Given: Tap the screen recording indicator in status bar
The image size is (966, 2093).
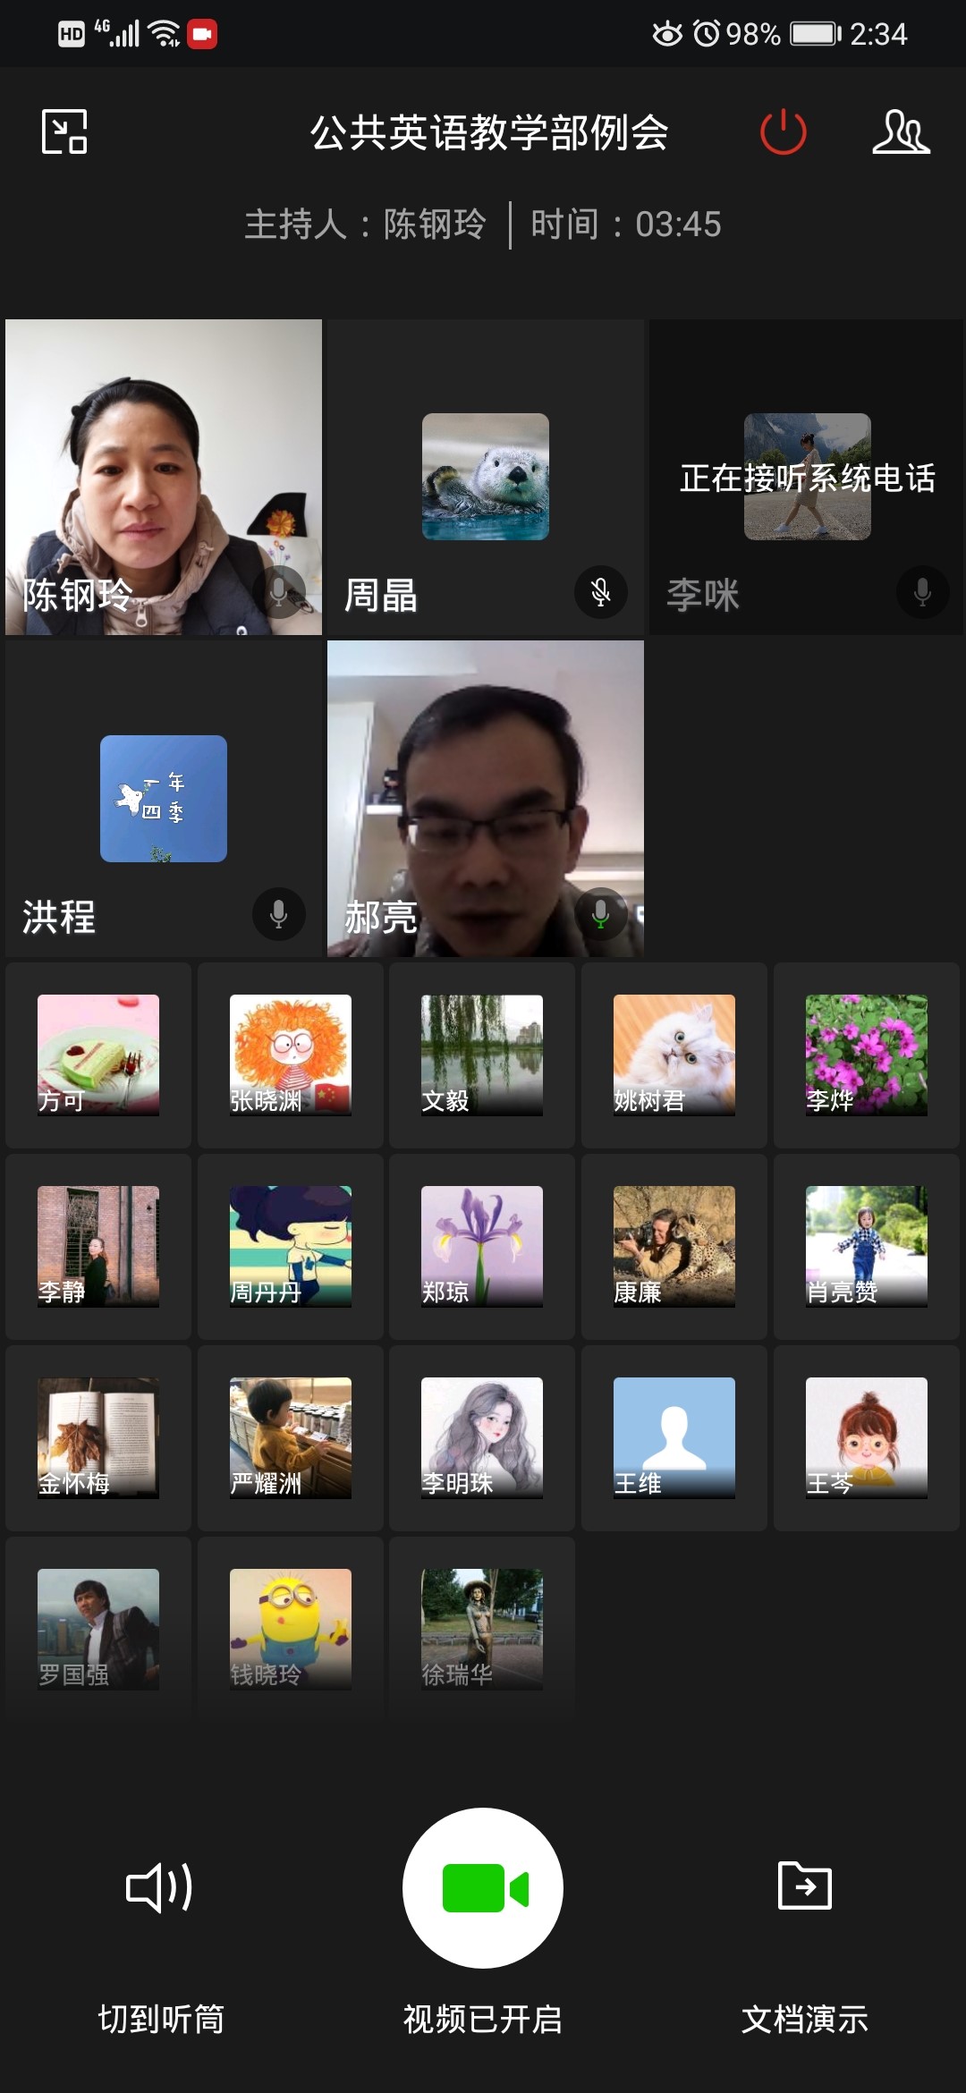Looking at the screenshot, I should point(202,34).
